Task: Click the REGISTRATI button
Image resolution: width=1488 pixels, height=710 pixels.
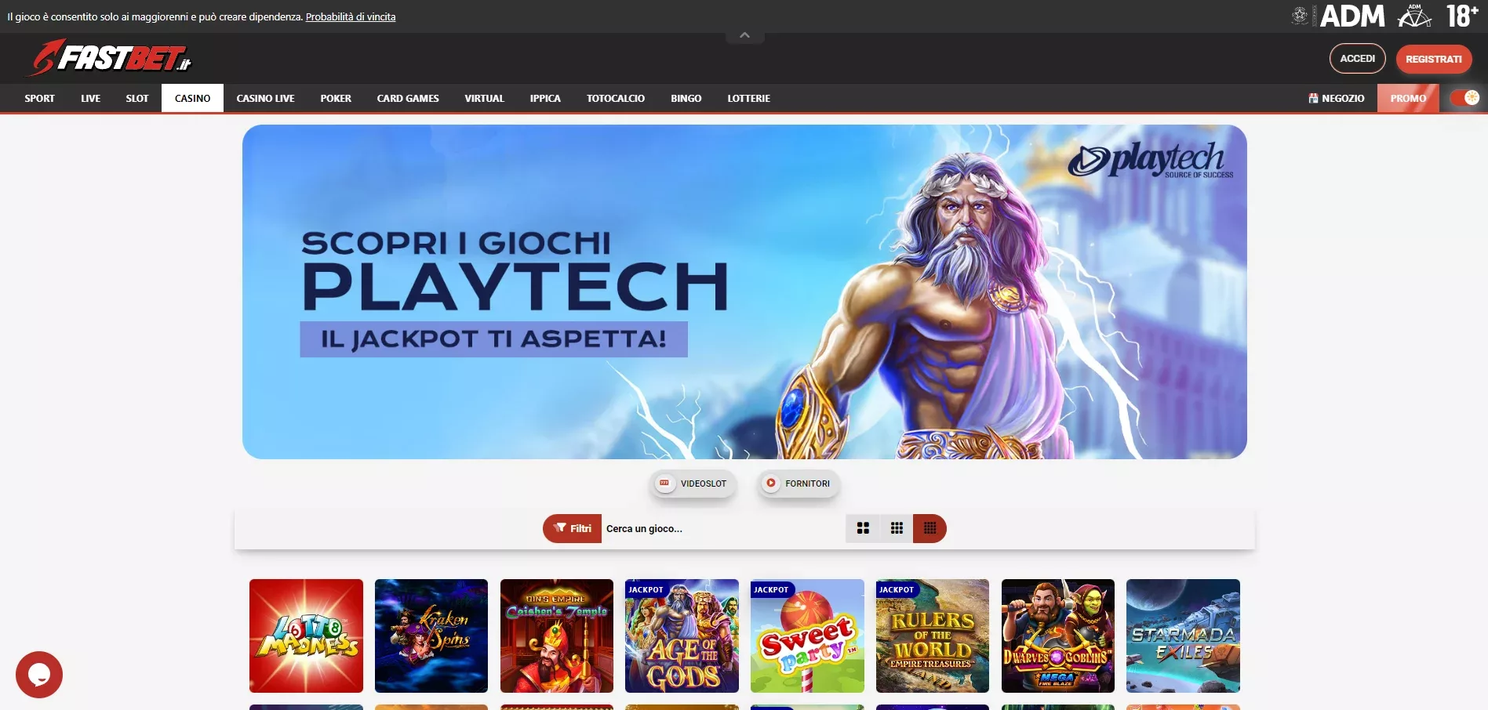Action: pyautogui.click(x=1434, y=58)
